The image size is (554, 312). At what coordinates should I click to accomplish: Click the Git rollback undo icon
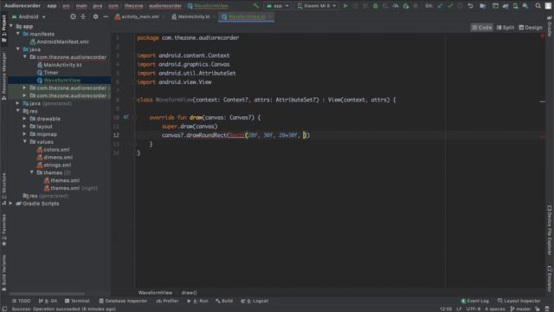[470, 6]
